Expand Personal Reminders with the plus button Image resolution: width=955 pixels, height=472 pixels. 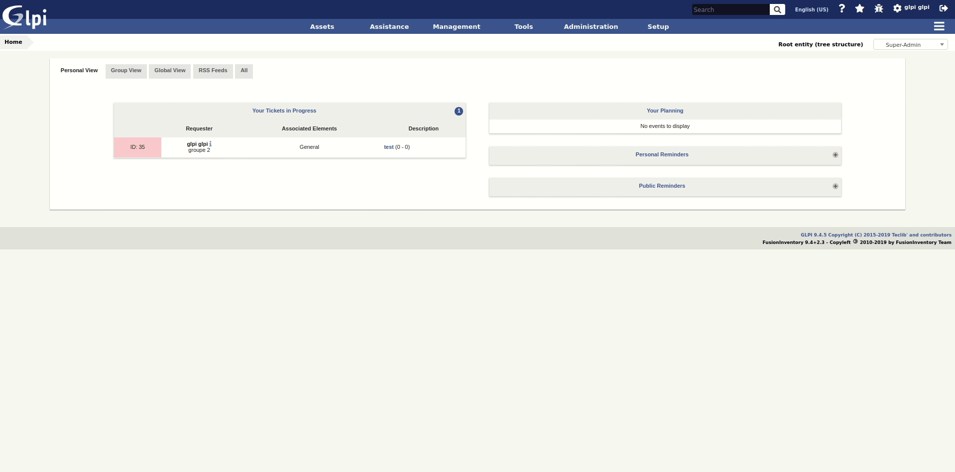[835, 155]
